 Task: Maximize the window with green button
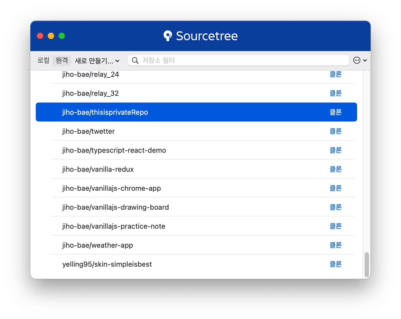[62, 36]
